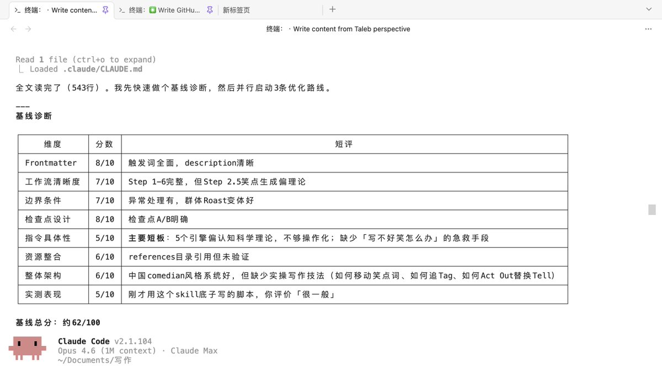The width and height of the screenshot is (662, 384).
Task: Click 'Opus 4.6 (1M context) · Claude Max' line
Action: tap(138, 351)
